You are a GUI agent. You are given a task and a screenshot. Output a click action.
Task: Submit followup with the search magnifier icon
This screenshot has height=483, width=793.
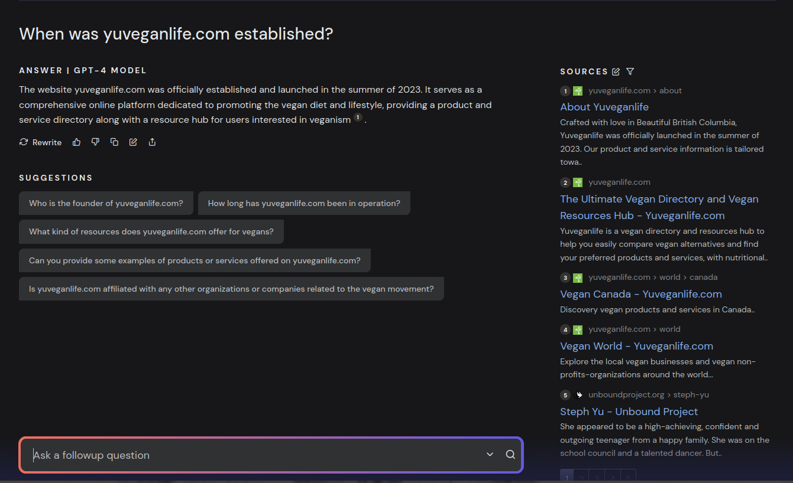tap(510, 455)
